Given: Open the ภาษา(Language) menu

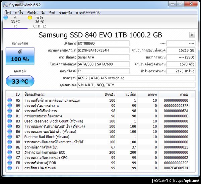Looking at the screenshot, I should 88,12.
